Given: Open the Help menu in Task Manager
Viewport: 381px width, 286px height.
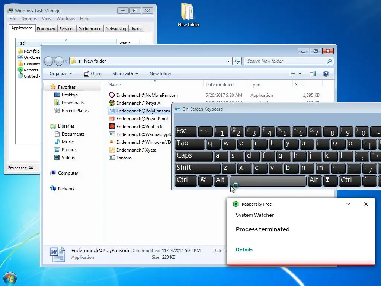Looking at the screenshot, I should click(84, 19).
